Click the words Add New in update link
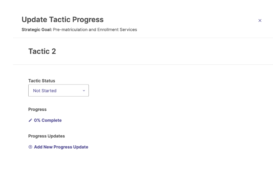The height and width of the screenshot is (190, 273). point(43,147)
